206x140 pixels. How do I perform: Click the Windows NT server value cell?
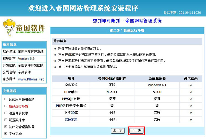(x=157, y=85)
